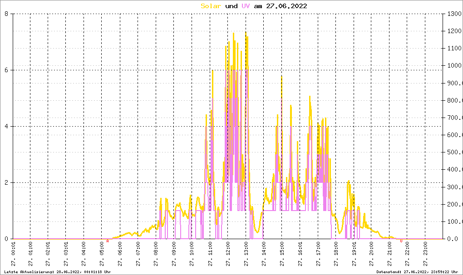Click the x-axis label '27. 08:00'
Viewport: 463px width, 275px height.
[156, 254]
